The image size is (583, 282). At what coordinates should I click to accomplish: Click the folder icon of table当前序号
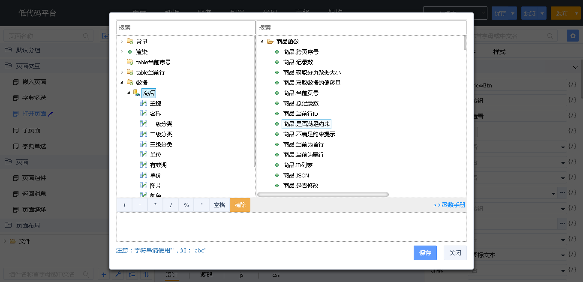(x=130, y=62)
